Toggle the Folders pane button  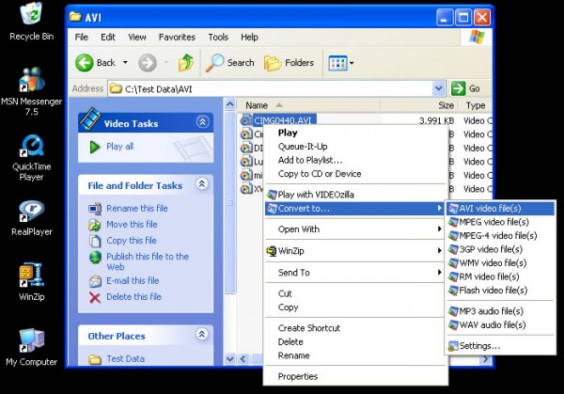[x=289, y=63]
